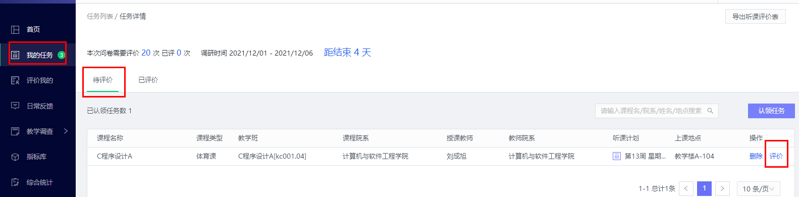Viewport: 799px width, 197px height.
Task: Click the 删除 link in the table row
Action: tap(756, 156)
